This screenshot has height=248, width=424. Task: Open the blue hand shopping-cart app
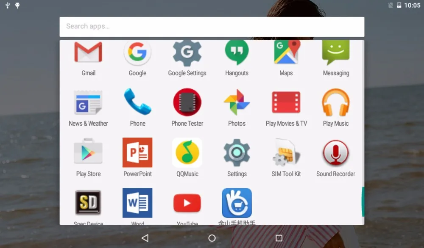click(x=237, y=203)
